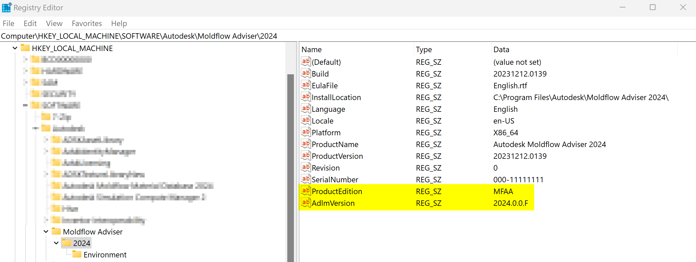Select the EulaFile value name
The image size is (696, 262).
coord(325,85)
